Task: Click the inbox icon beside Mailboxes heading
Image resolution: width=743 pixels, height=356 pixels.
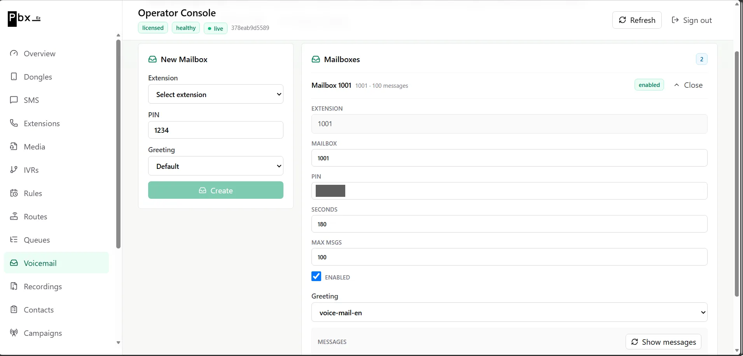Action: (x=316, y=59)
